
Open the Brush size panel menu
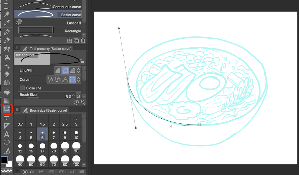pos(17,110)
